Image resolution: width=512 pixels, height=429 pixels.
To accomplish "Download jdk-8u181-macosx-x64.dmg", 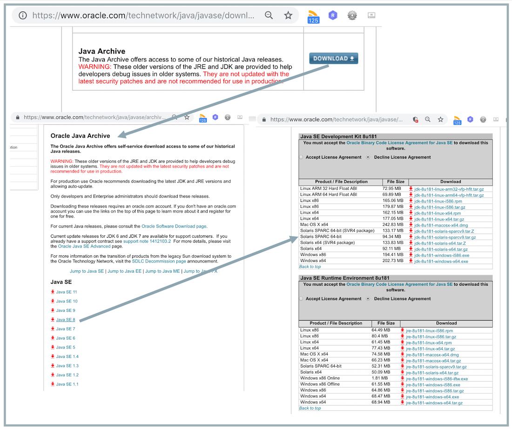I will coord(441,225).
